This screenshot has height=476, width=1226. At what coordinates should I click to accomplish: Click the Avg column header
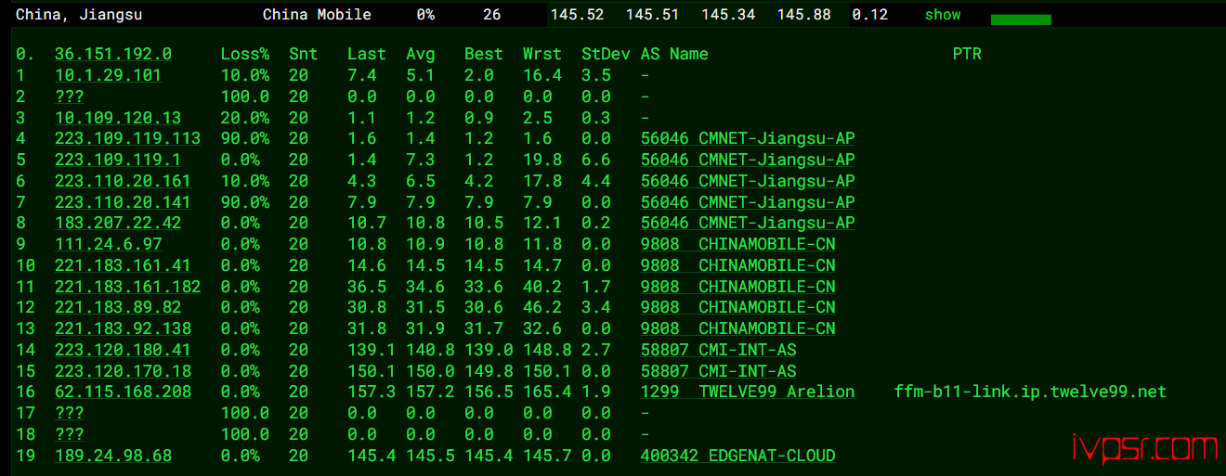coord(421,55)
